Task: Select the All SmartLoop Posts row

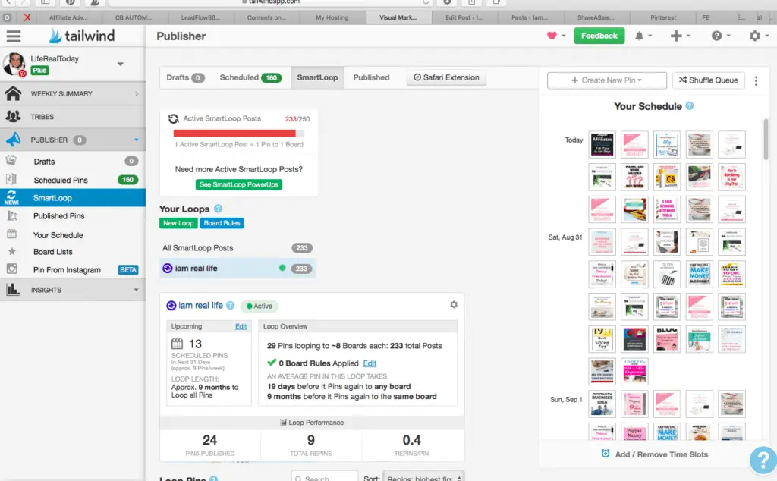Action: click(x=238, y=247)
